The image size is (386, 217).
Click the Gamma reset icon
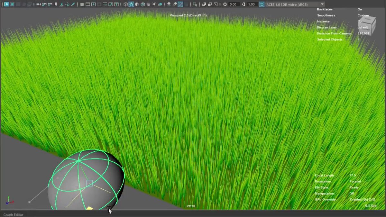tap(244, 5)
